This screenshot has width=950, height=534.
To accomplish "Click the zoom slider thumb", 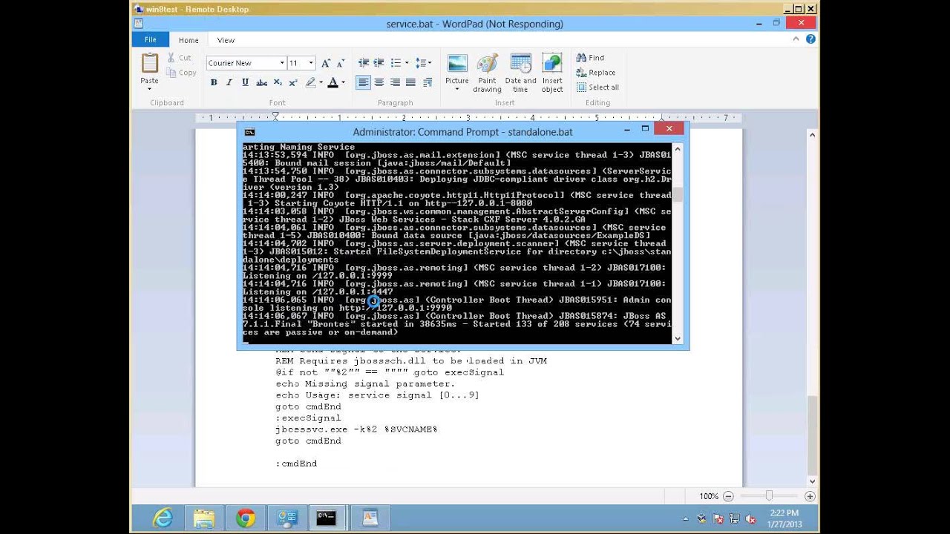I will point(769,496).
